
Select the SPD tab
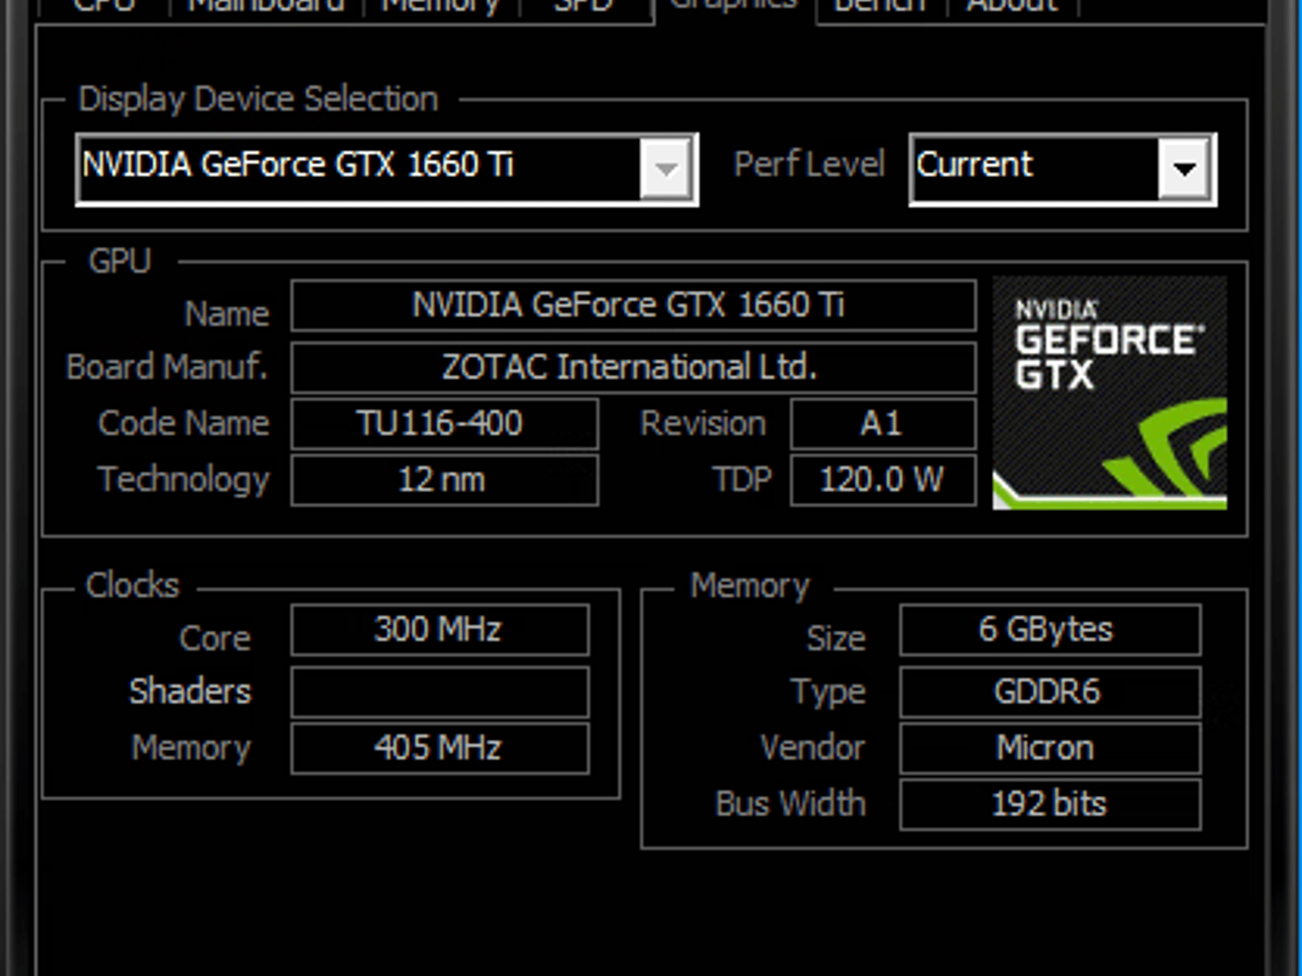584,8
